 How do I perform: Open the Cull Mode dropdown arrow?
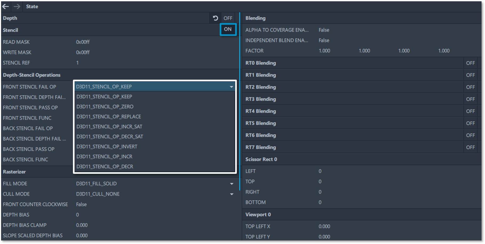(x=231, y=194)
